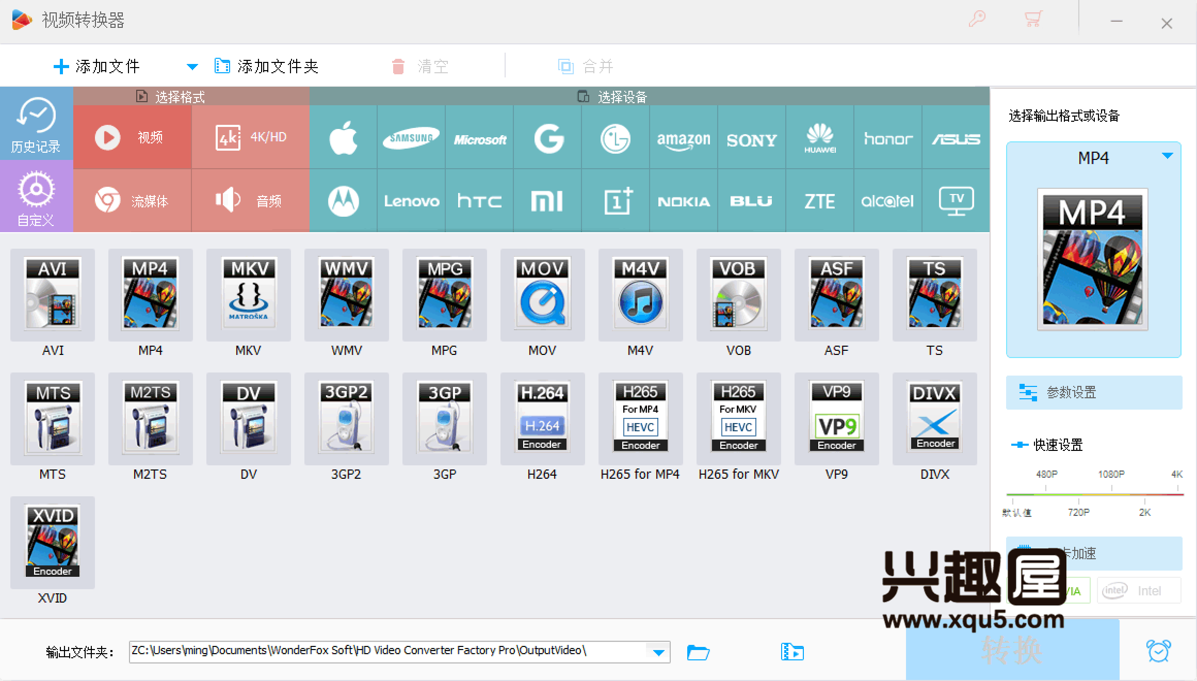Choose H265 for MP4 encoder

tap(641, 418)
